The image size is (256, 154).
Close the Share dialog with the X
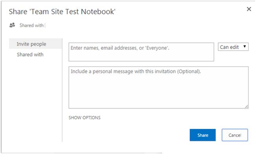pyautogui.click(x=249, y=9)
